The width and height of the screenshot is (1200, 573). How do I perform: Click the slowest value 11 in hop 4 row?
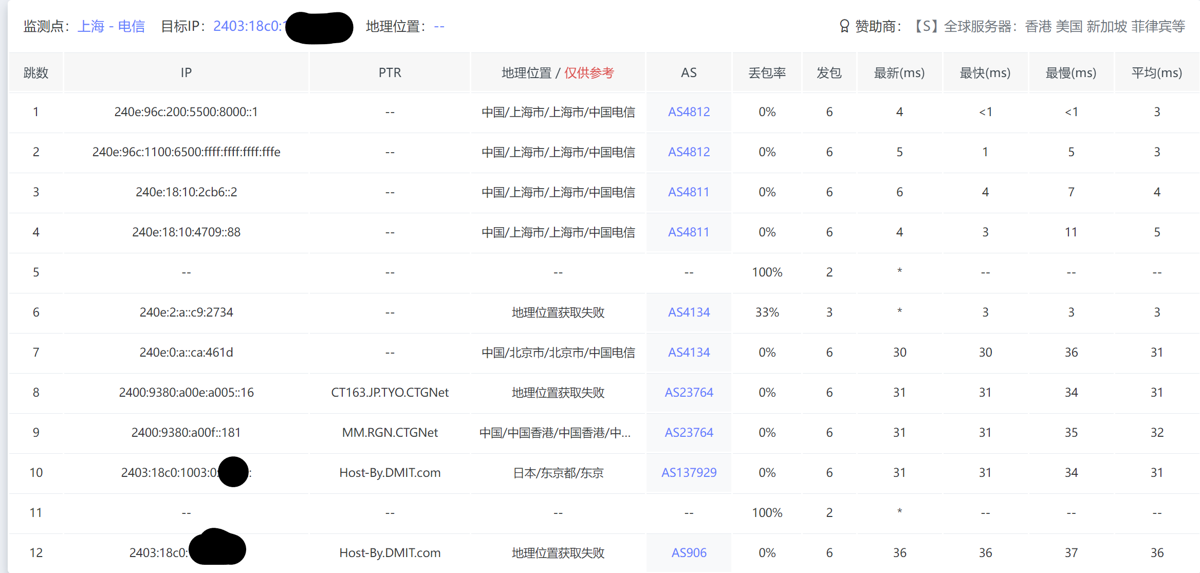coord(1071,232)
